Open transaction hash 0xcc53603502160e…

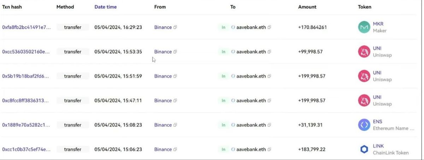pos(26,52)
